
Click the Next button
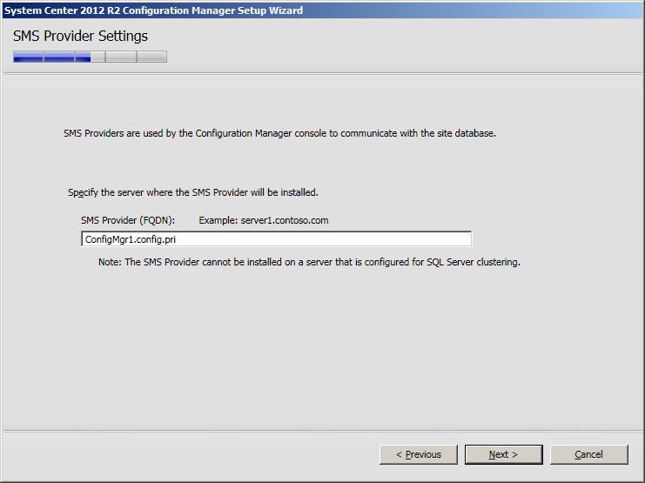click(503, 454)
